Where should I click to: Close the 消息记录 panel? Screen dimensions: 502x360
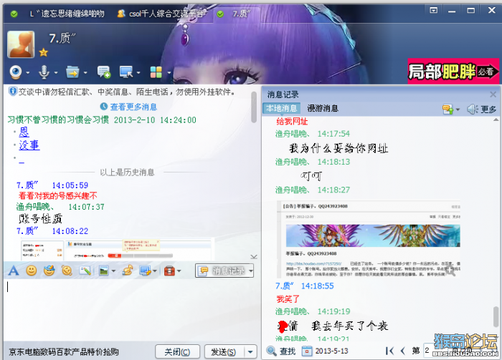[x=493, y=94]
